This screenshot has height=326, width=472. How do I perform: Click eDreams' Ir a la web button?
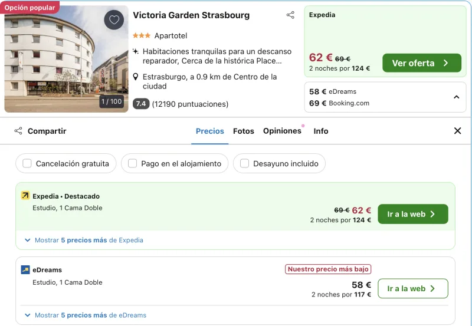click(x=412, y=289)
